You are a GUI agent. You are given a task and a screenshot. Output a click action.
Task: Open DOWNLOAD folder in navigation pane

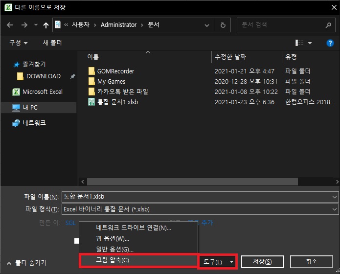44,76
